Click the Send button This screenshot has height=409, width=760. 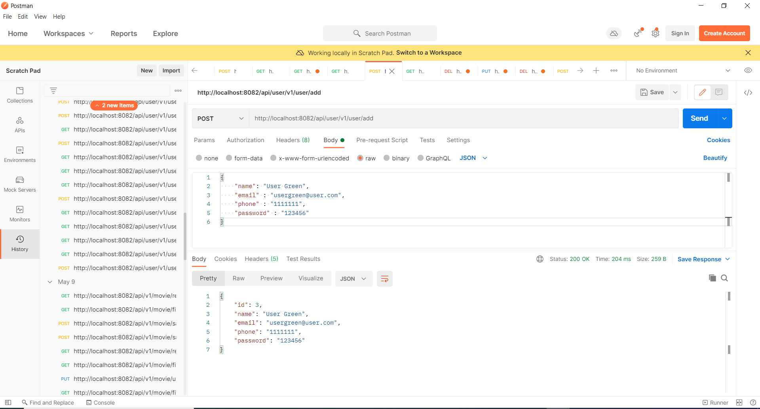(699, 118)
